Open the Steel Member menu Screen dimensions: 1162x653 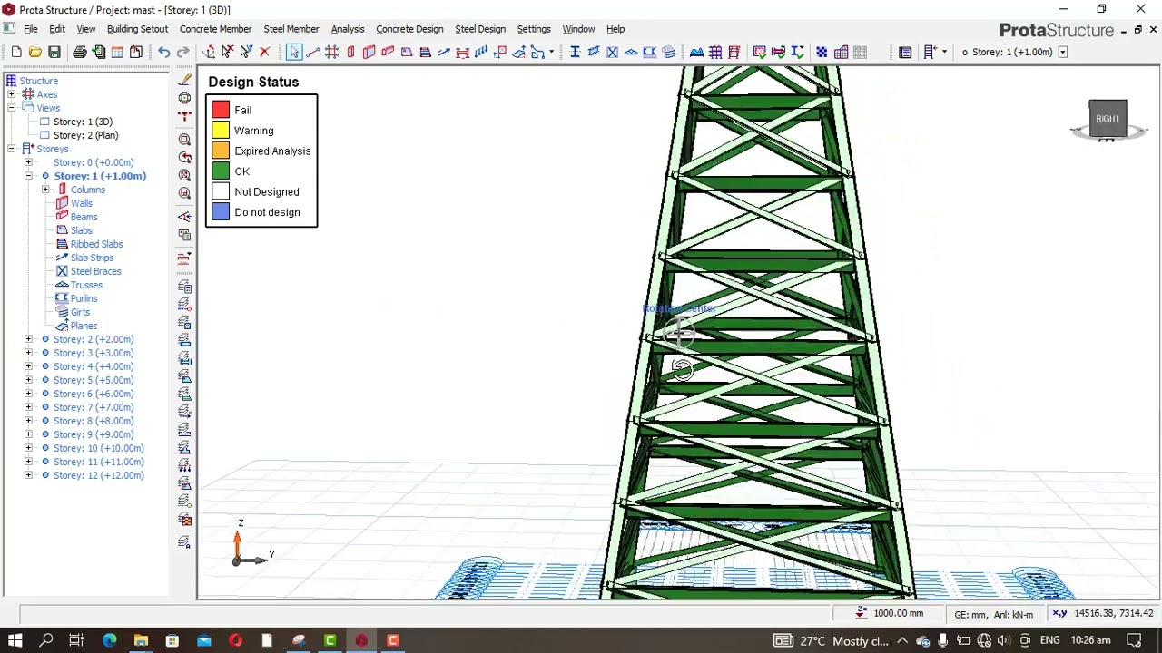pos(290,29)
